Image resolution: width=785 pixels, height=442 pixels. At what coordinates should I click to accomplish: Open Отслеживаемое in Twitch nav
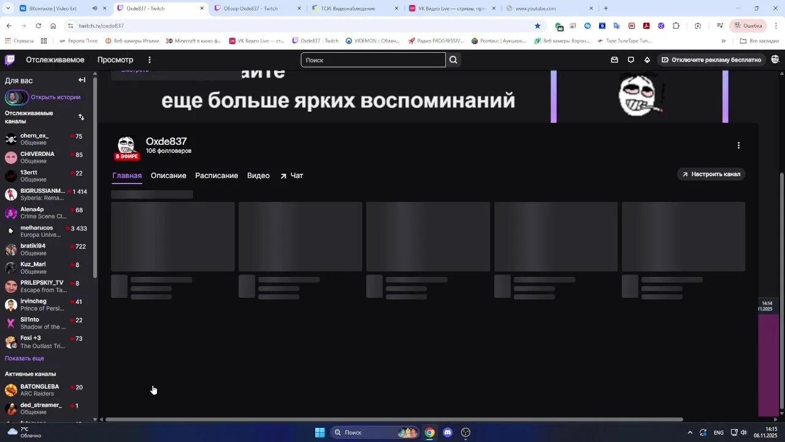pos(55,60)
